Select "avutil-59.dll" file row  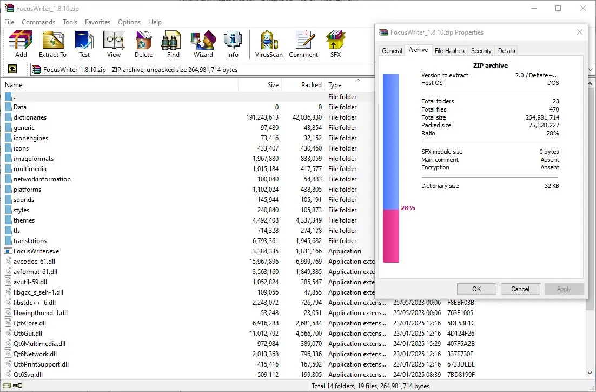coord(188,282)
